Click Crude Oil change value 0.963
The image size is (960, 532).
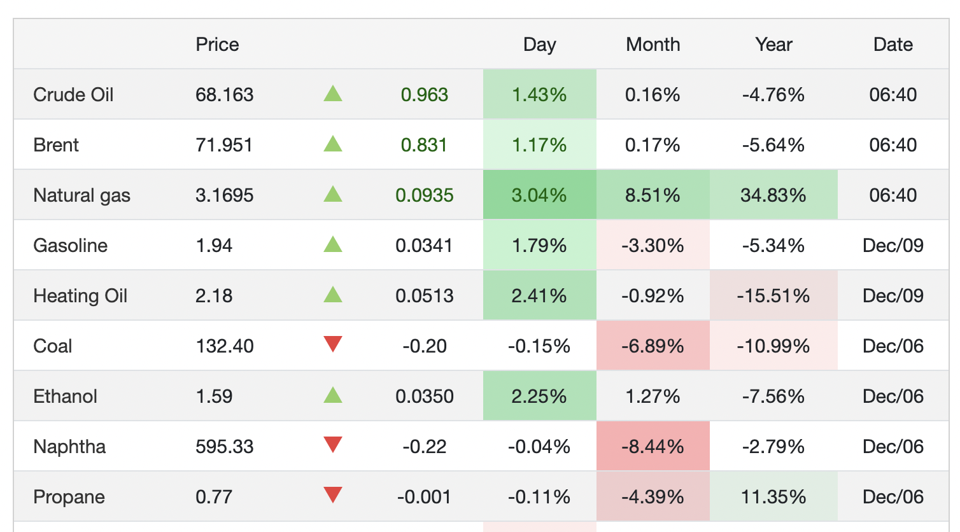click(x=424, y=95)
